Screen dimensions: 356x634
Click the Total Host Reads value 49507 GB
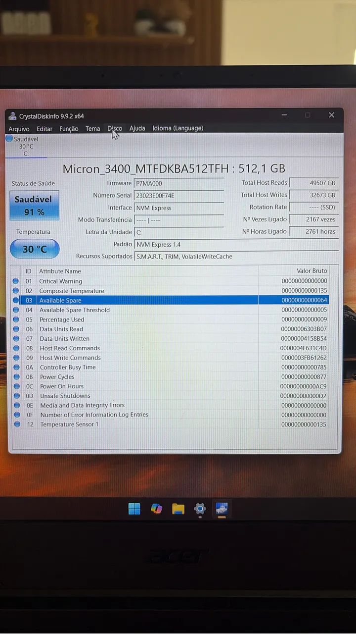pos(314,183)
